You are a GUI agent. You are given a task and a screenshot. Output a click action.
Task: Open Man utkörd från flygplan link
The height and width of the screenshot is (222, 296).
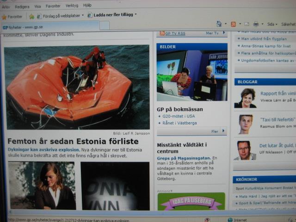pos(264,39)
